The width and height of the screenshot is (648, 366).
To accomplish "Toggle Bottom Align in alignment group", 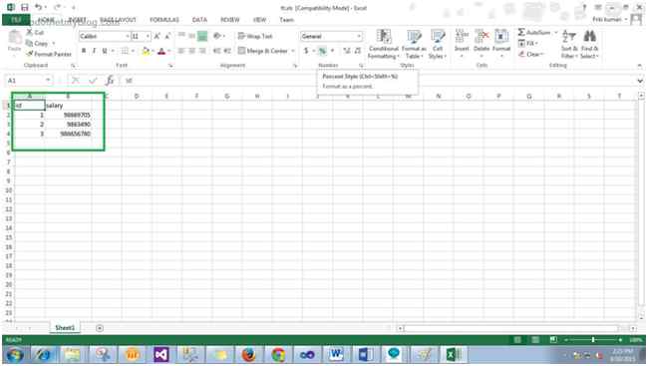I will (x=202, y=36).
